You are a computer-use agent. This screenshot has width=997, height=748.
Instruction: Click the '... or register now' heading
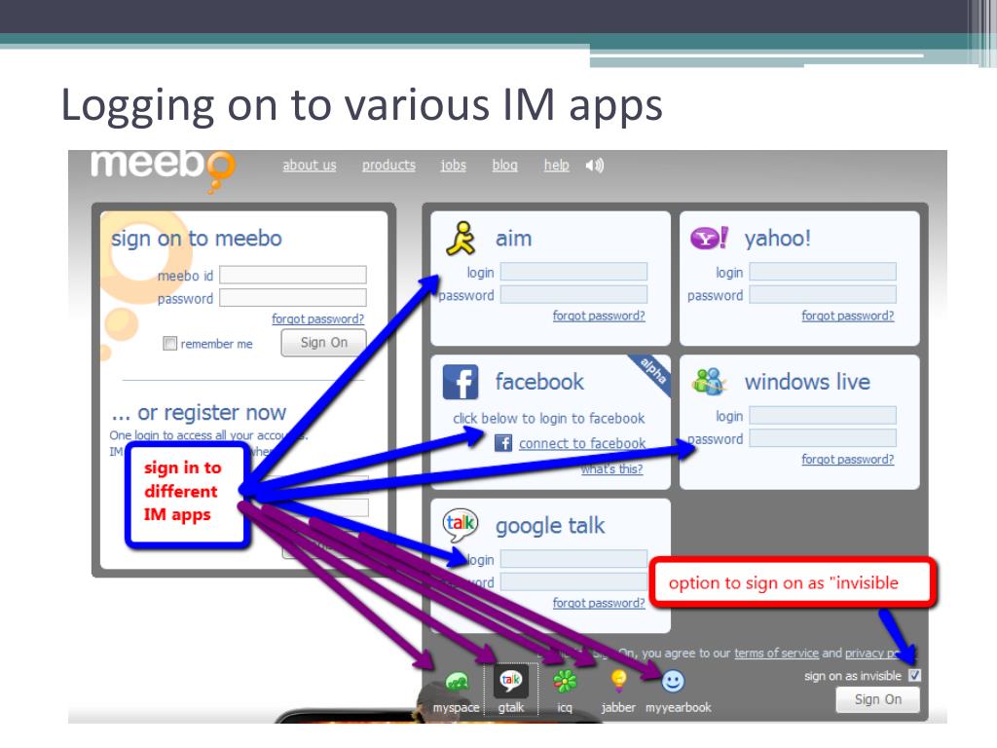(x=199, y=413)
